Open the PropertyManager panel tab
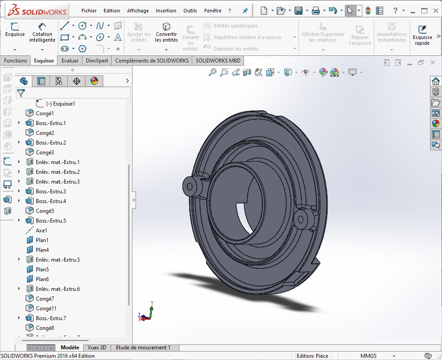Viewport: 442px width, 360px height. pos(41,81)
